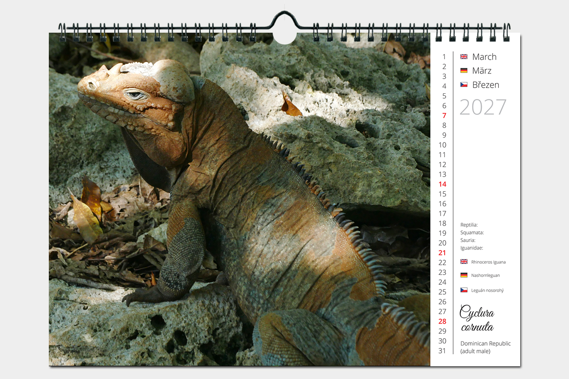
Task: Pick the red date 21
Action: point(442,253)
